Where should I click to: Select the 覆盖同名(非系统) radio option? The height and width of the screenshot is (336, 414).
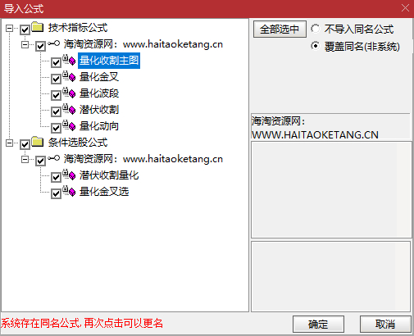[x=315, y=46]
